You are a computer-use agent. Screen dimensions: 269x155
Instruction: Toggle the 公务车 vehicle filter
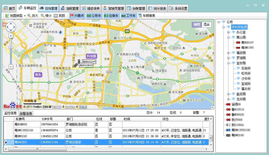point(94,16)
